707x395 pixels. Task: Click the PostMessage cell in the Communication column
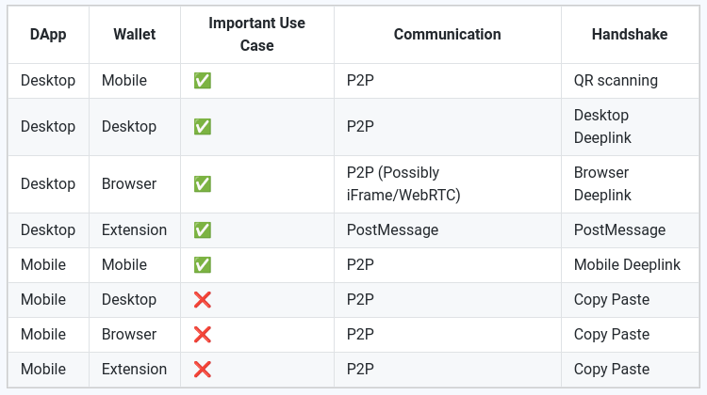tap(393, 230)
